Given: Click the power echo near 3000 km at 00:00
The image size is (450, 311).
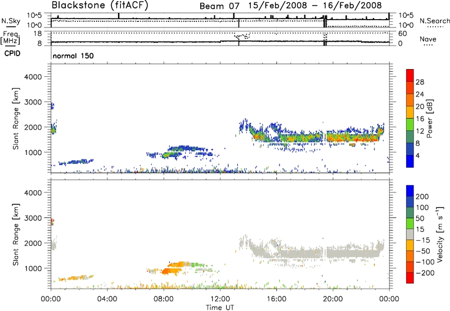Looking at the screenshot, I should (x=52, y=106).
